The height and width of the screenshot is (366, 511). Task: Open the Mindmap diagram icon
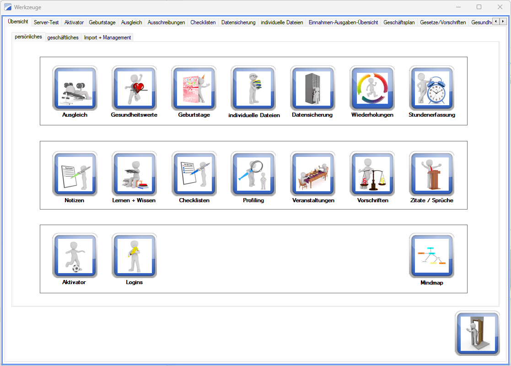(x=432, y=256)
